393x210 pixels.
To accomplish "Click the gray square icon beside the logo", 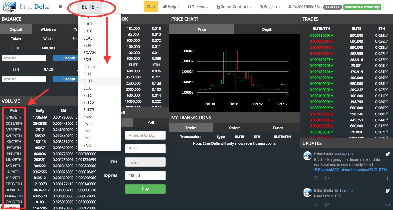I will pyautogui.click(x=60, y=6).
